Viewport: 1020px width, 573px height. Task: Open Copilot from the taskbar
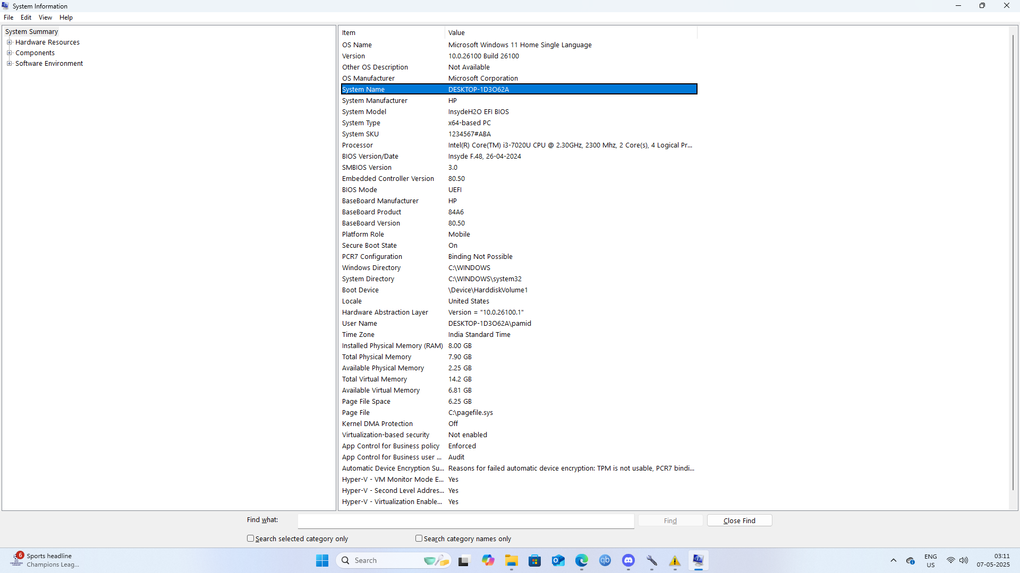click(x=488, y=560)
